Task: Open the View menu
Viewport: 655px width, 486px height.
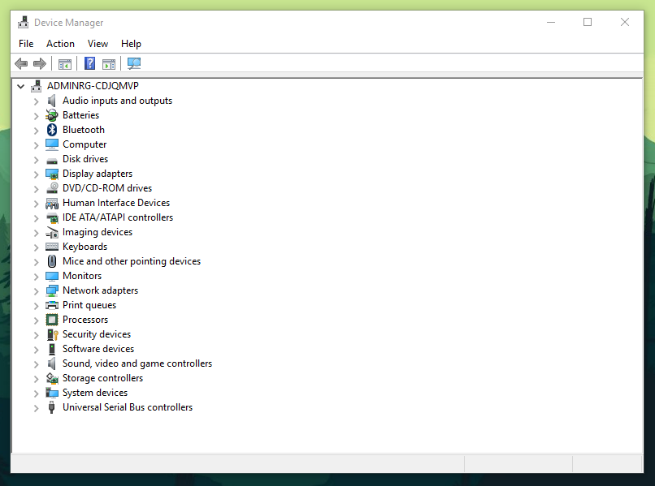Action: 98,44
